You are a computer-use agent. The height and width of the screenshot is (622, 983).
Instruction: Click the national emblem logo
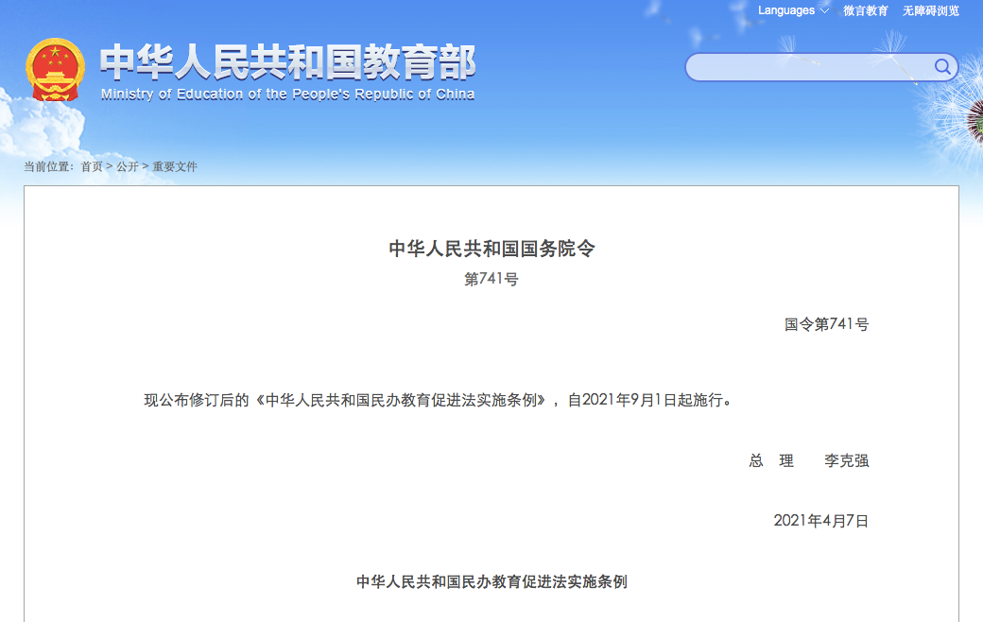click(54, 68)
